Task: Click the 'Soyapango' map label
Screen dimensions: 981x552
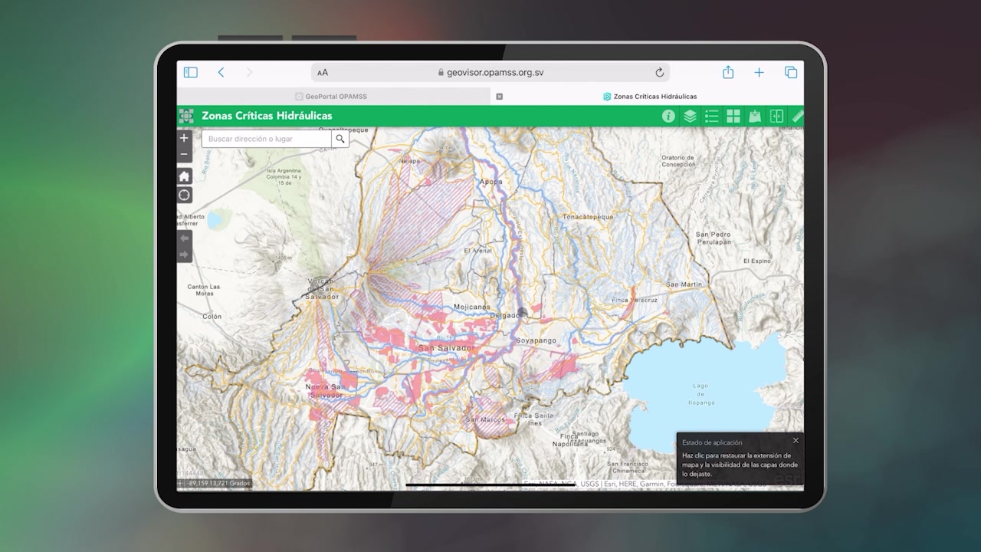Action: (x=536, y=340)
